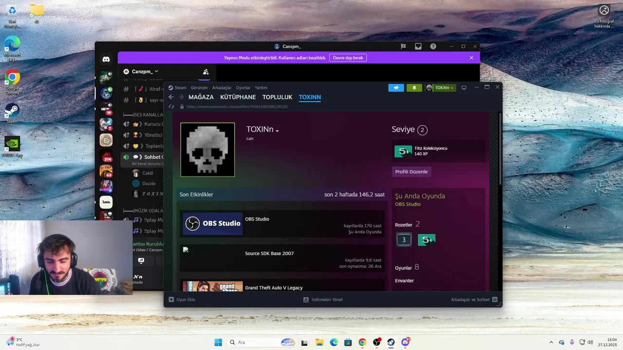This screenshot has height=350, width=623.
Task: Open OBS Studio banner in recent activity
Action: pos(213,224)
